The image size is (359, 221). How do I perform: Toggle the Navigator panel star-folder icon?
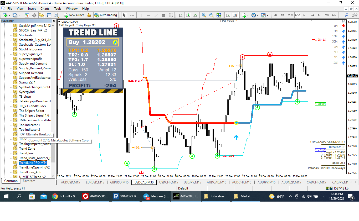click(x=42, y=15)
